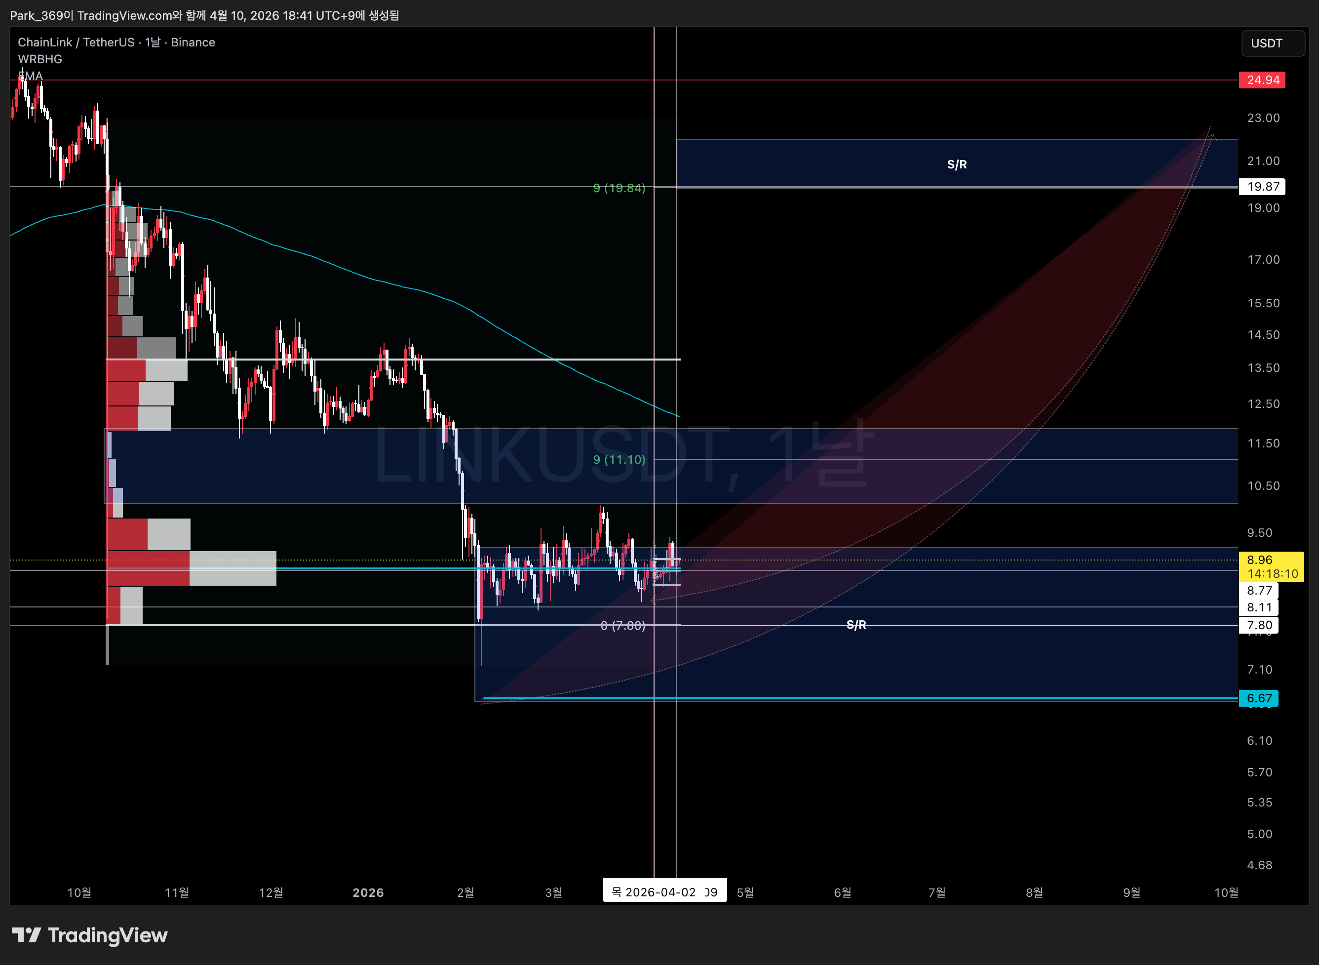Viewport: 1319px width, 965px height.
Task: Click 23.00 on the price axis
Action: 1263,118
